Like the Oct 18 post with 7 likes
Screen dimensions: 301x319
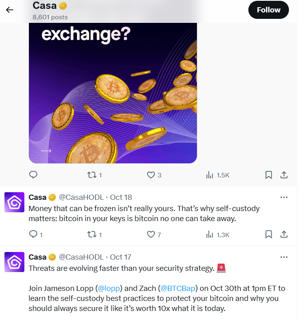coord(151,234)
